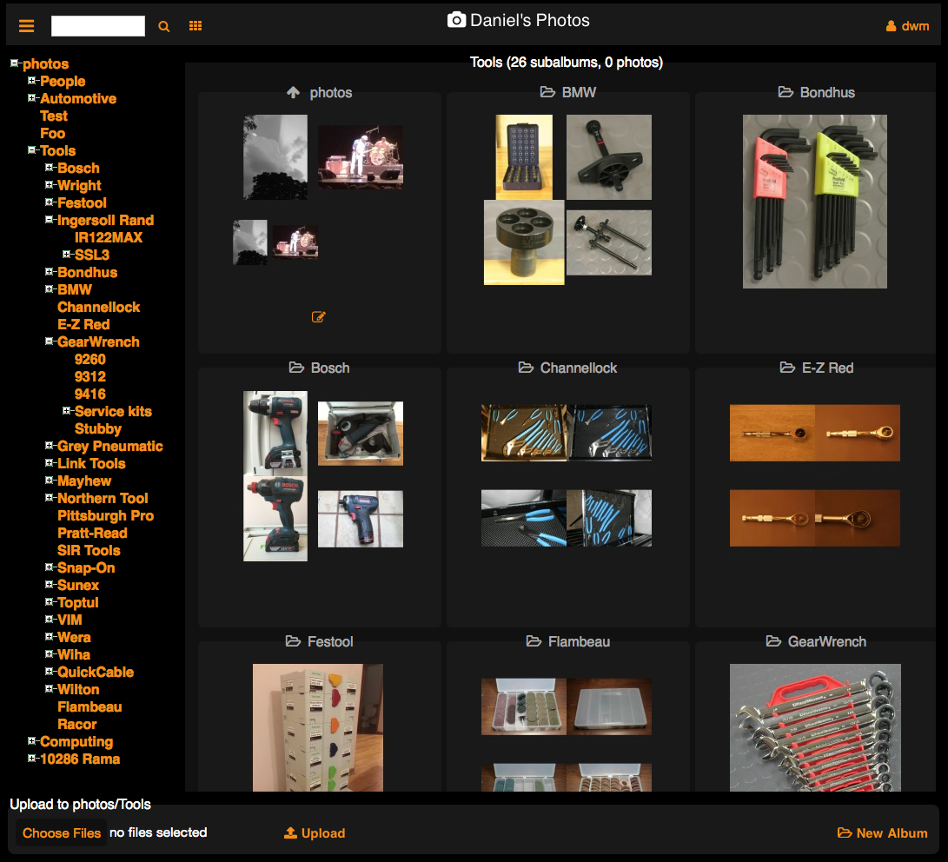The height and width of the screenshot is (862, 948).
Task: Select Pratt-Read in the sidebar tree
Action: pos(92,534)
